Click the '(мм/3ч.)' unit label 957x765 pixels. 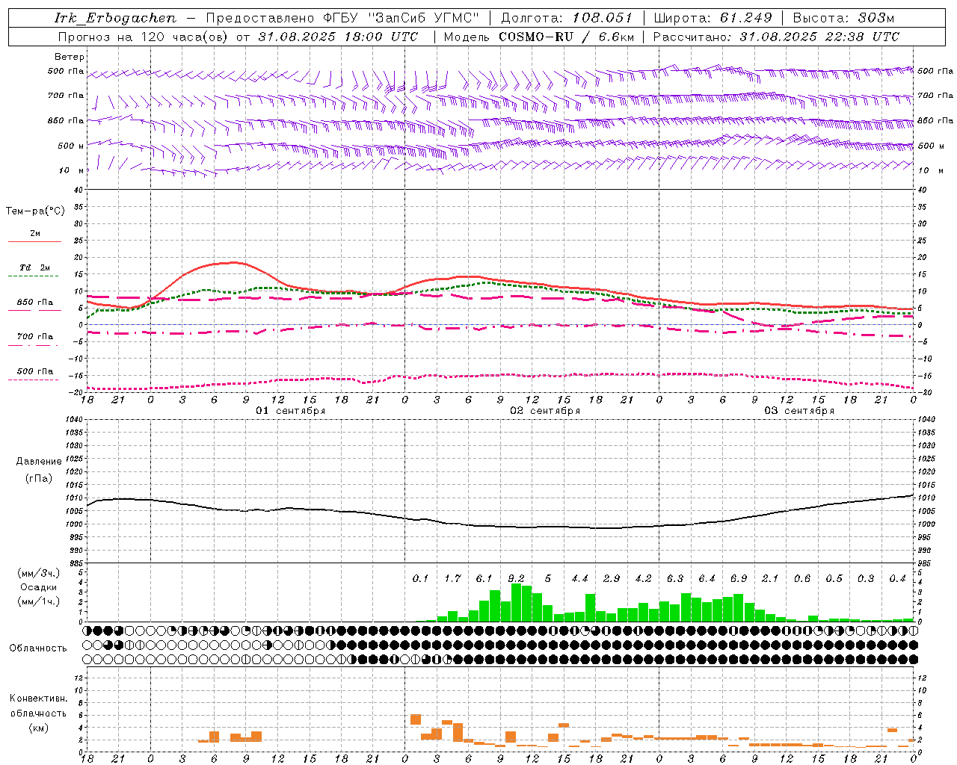39,574
